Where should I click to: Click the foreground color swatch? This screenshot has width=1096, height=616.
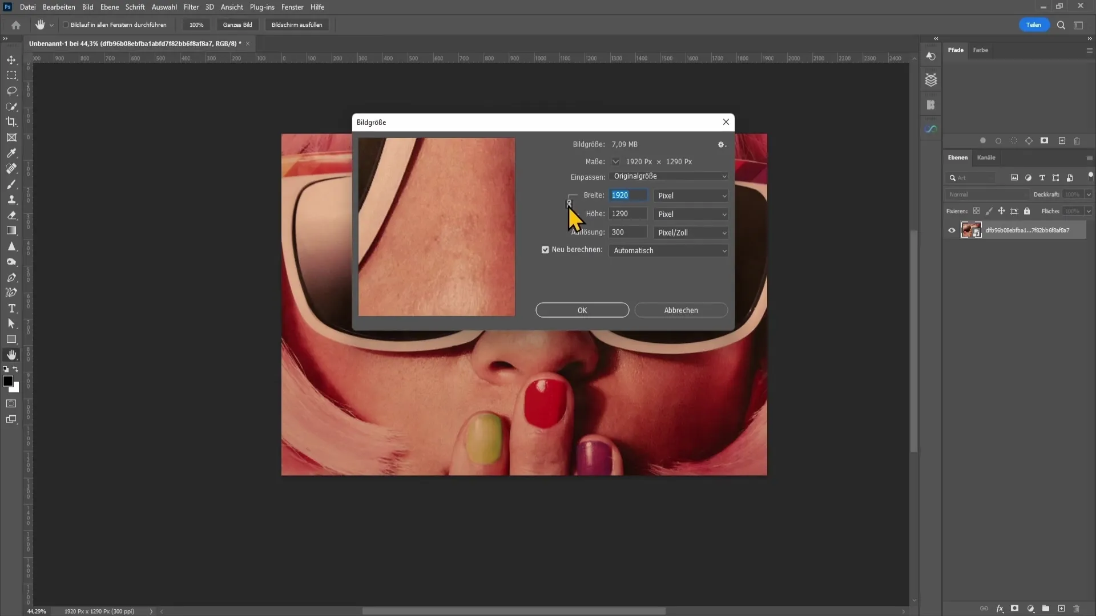7,381
